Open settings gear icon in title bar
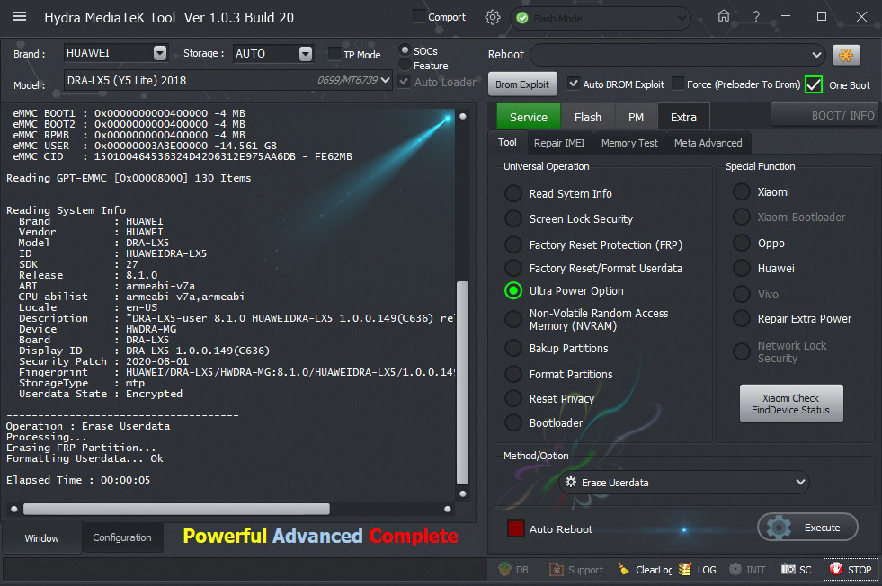The height and width of the screenshot is (586, 882). [x=492, y=17]
